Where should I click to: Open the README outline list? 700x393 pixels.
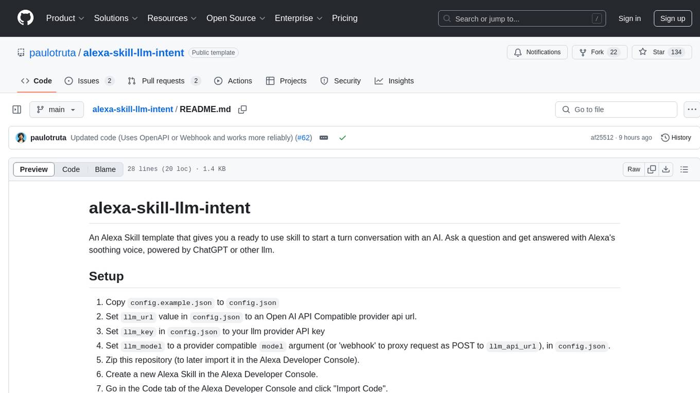tap(684, 169)
